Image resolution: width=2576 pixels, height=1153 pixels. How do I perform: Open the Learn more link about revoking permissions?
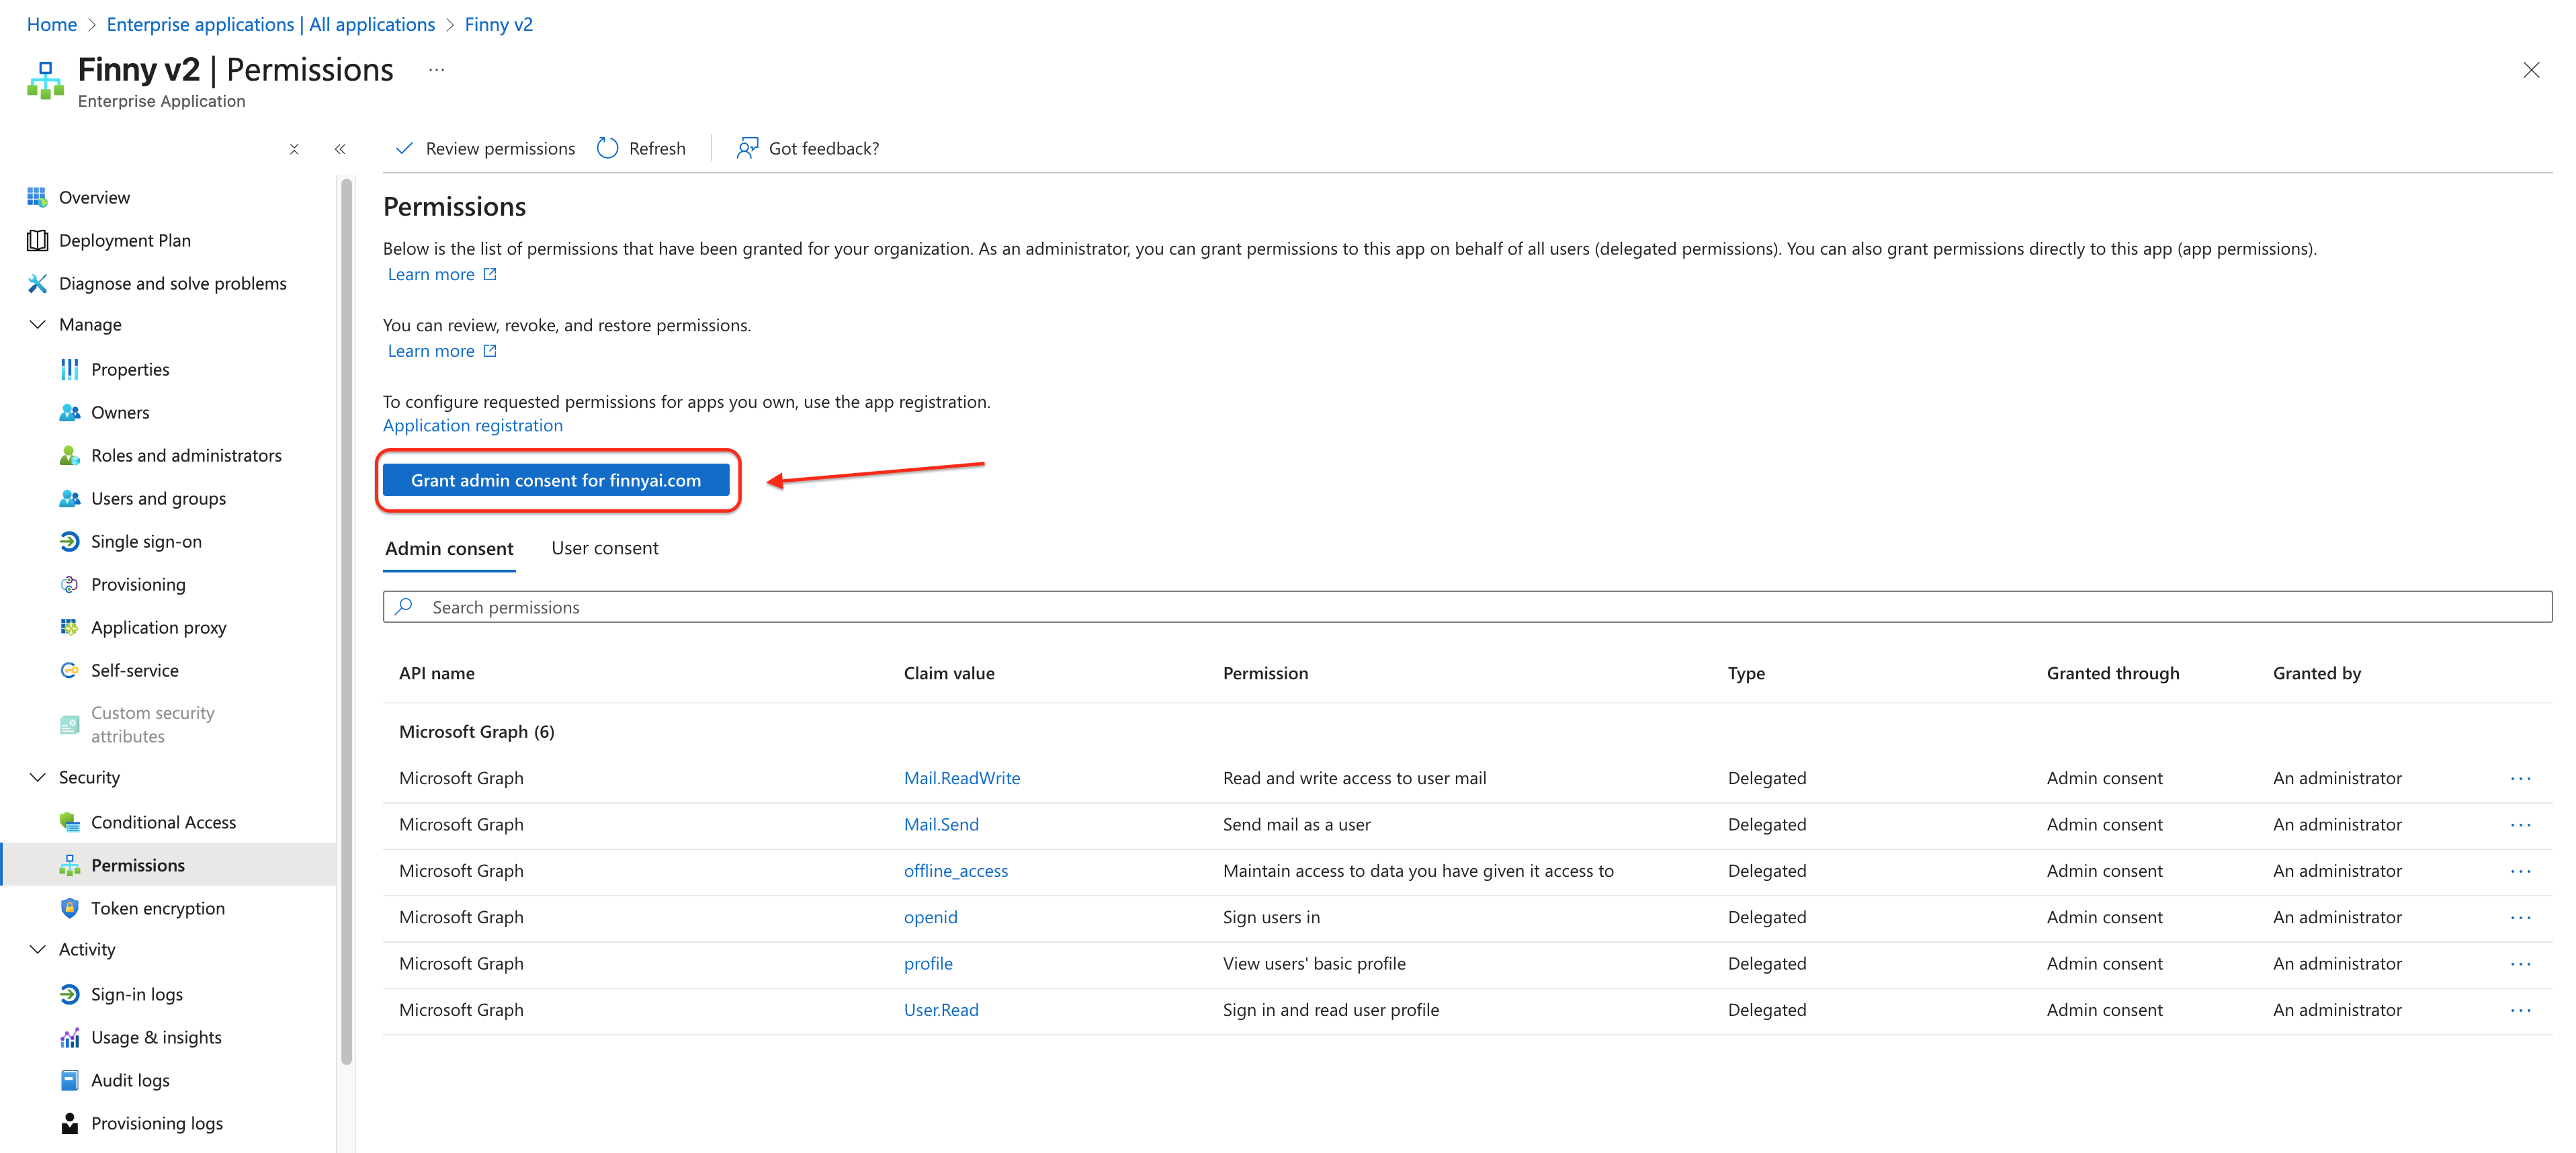[x=442, y=351]
